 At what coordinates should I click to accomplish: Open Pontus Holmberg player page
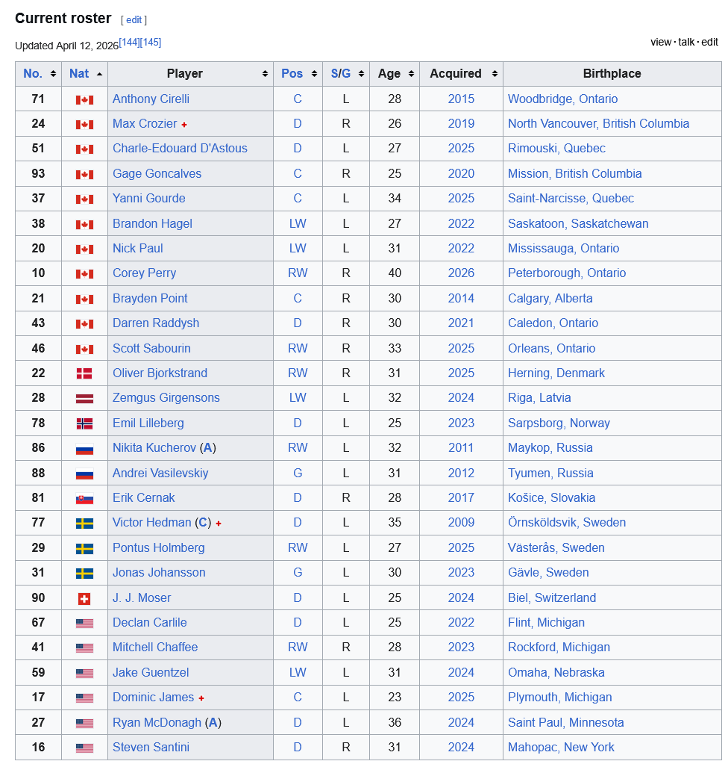159,548
